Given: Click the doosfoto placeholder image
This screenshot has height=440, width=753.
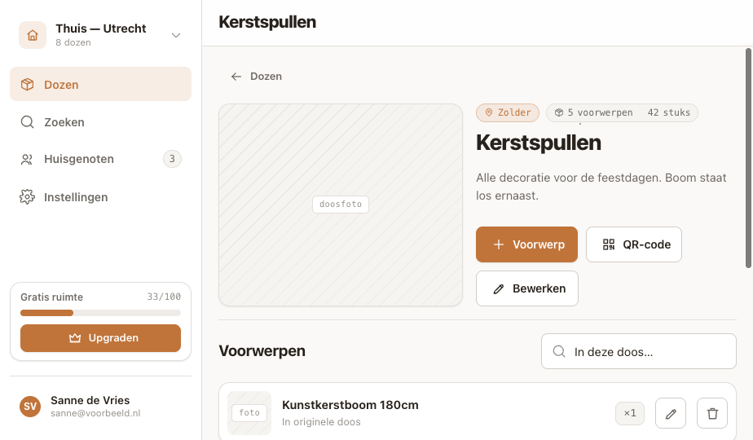Looking at the screenshot, I should [x=341, y=205].
